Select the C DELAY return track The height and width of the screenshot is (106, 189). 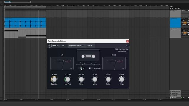pyautogui.click(x=175, y=96)
